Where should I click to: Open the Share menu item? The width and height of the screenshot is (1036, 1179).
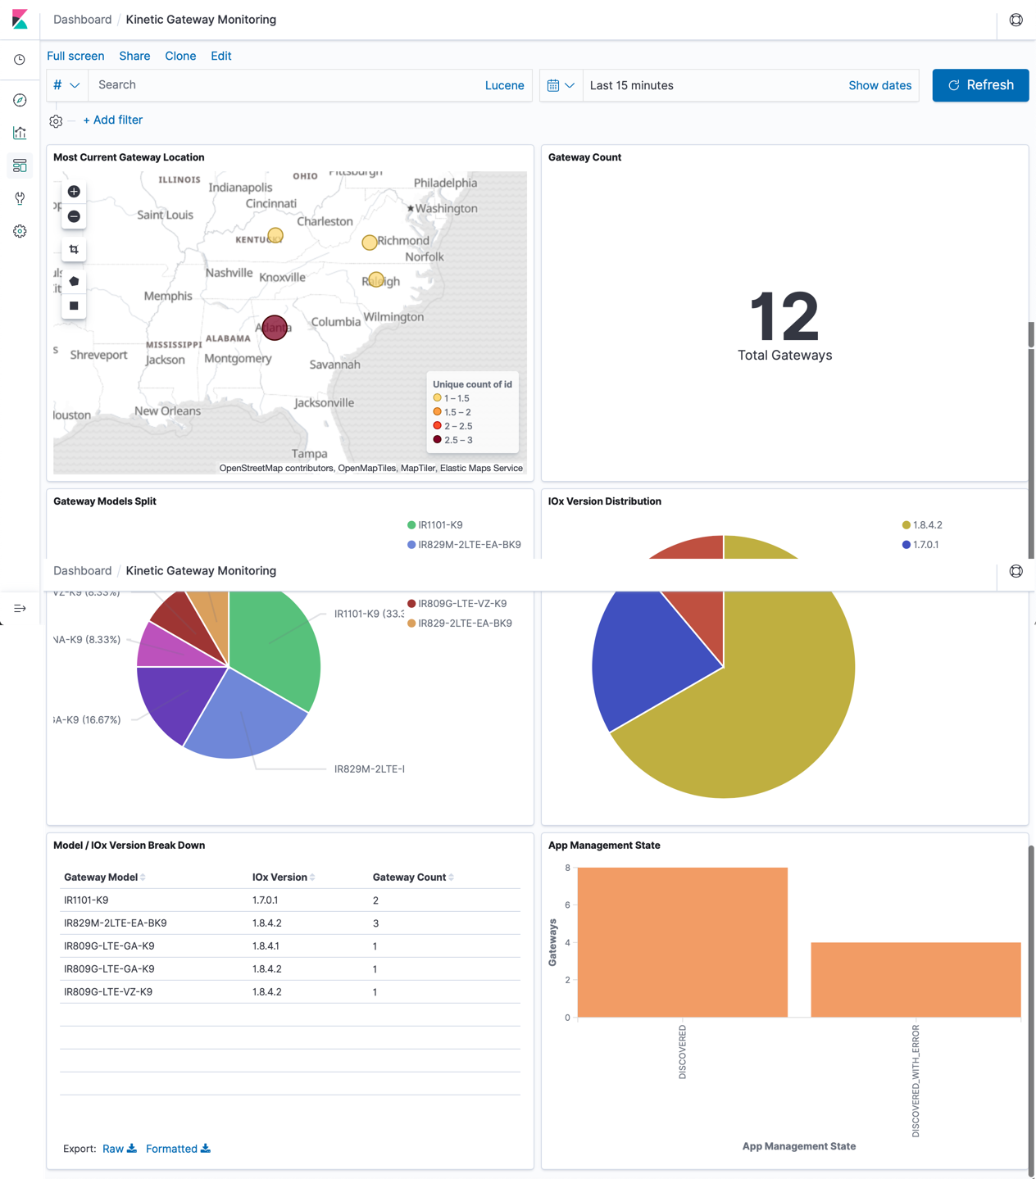134,56
